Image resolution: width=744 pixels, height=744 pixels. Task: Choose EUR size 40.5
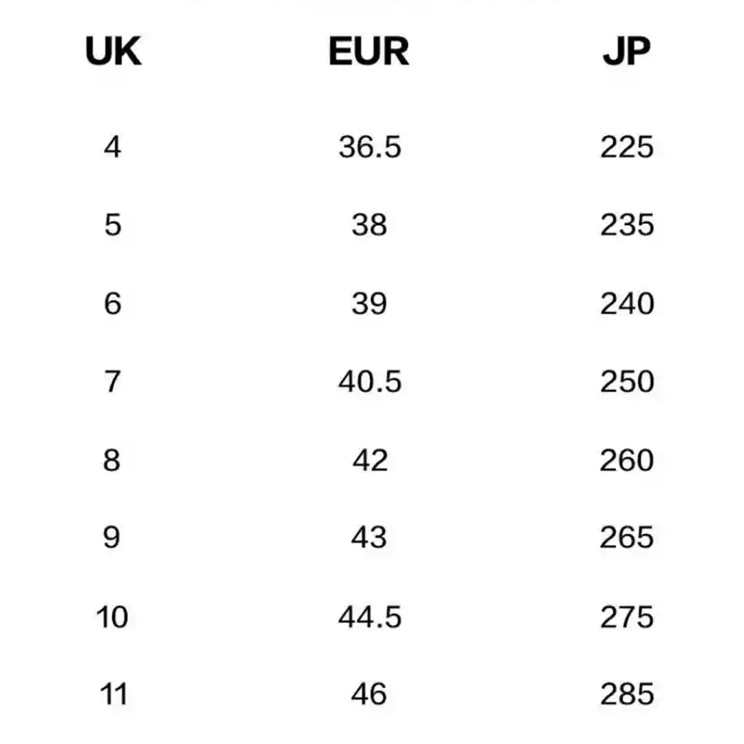pyautogui.click(x=369, y=382)
